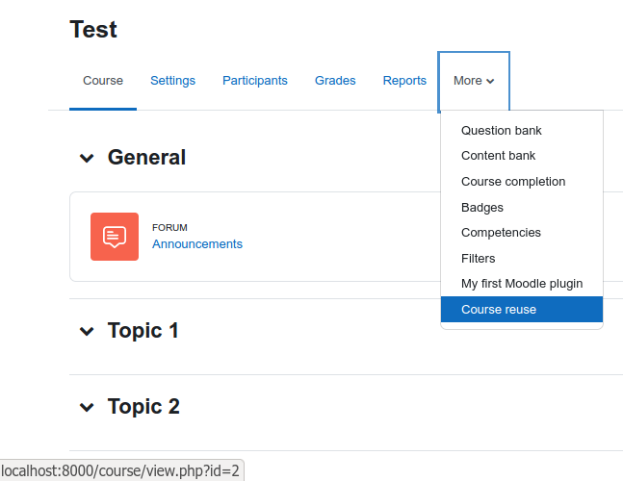
Task: Collapse the Topic 2 section chevron
Action: coord(87,407)
